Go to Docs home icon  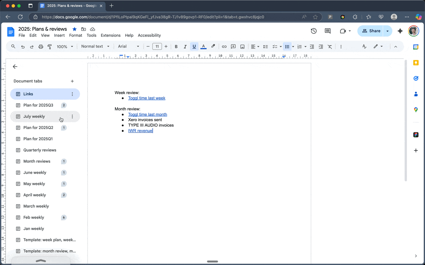tap(11, 31)
